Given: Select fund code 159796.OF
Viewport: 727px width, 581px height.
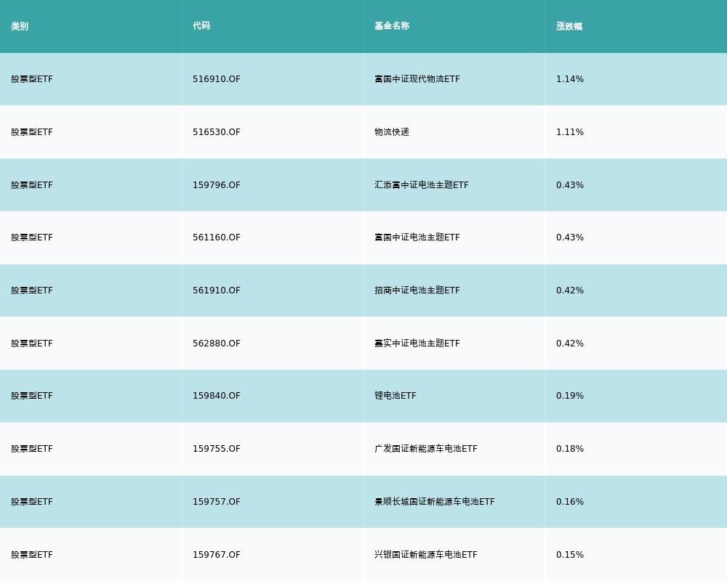Looking at the screenshot, I should [x=217, y=185].
